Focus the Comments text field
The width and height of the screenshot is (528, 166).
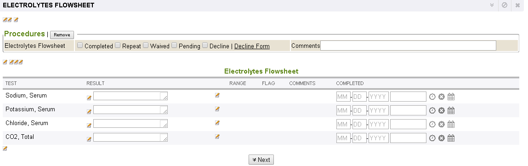[408, 46]
